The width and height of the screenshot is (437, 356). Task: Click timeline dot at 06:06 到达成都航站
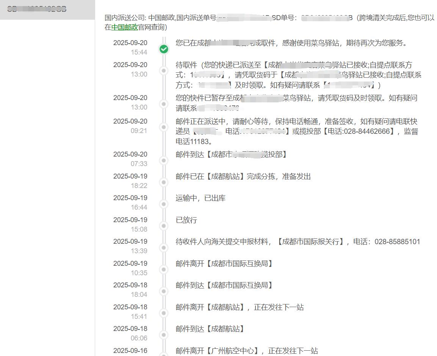point(164,335)
